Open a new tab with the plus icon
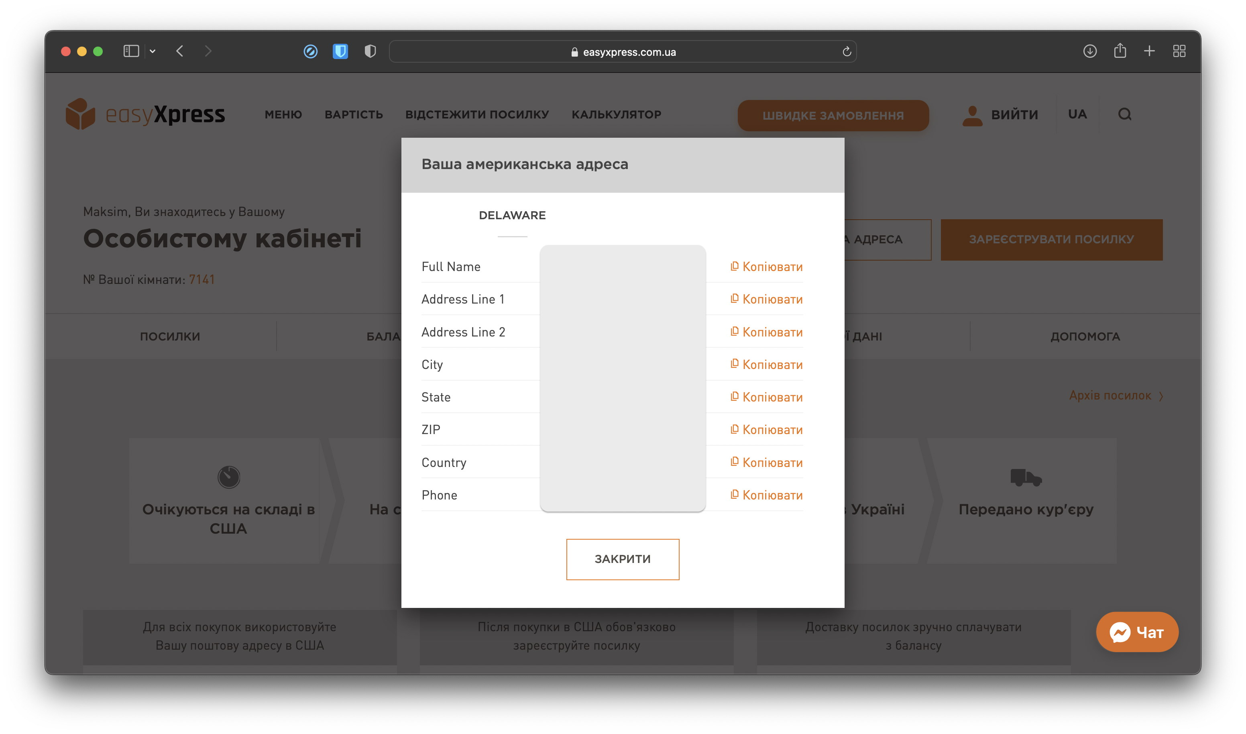Image resolution: width=1246 pixels, height=734 pixels. click(1150, 51)
